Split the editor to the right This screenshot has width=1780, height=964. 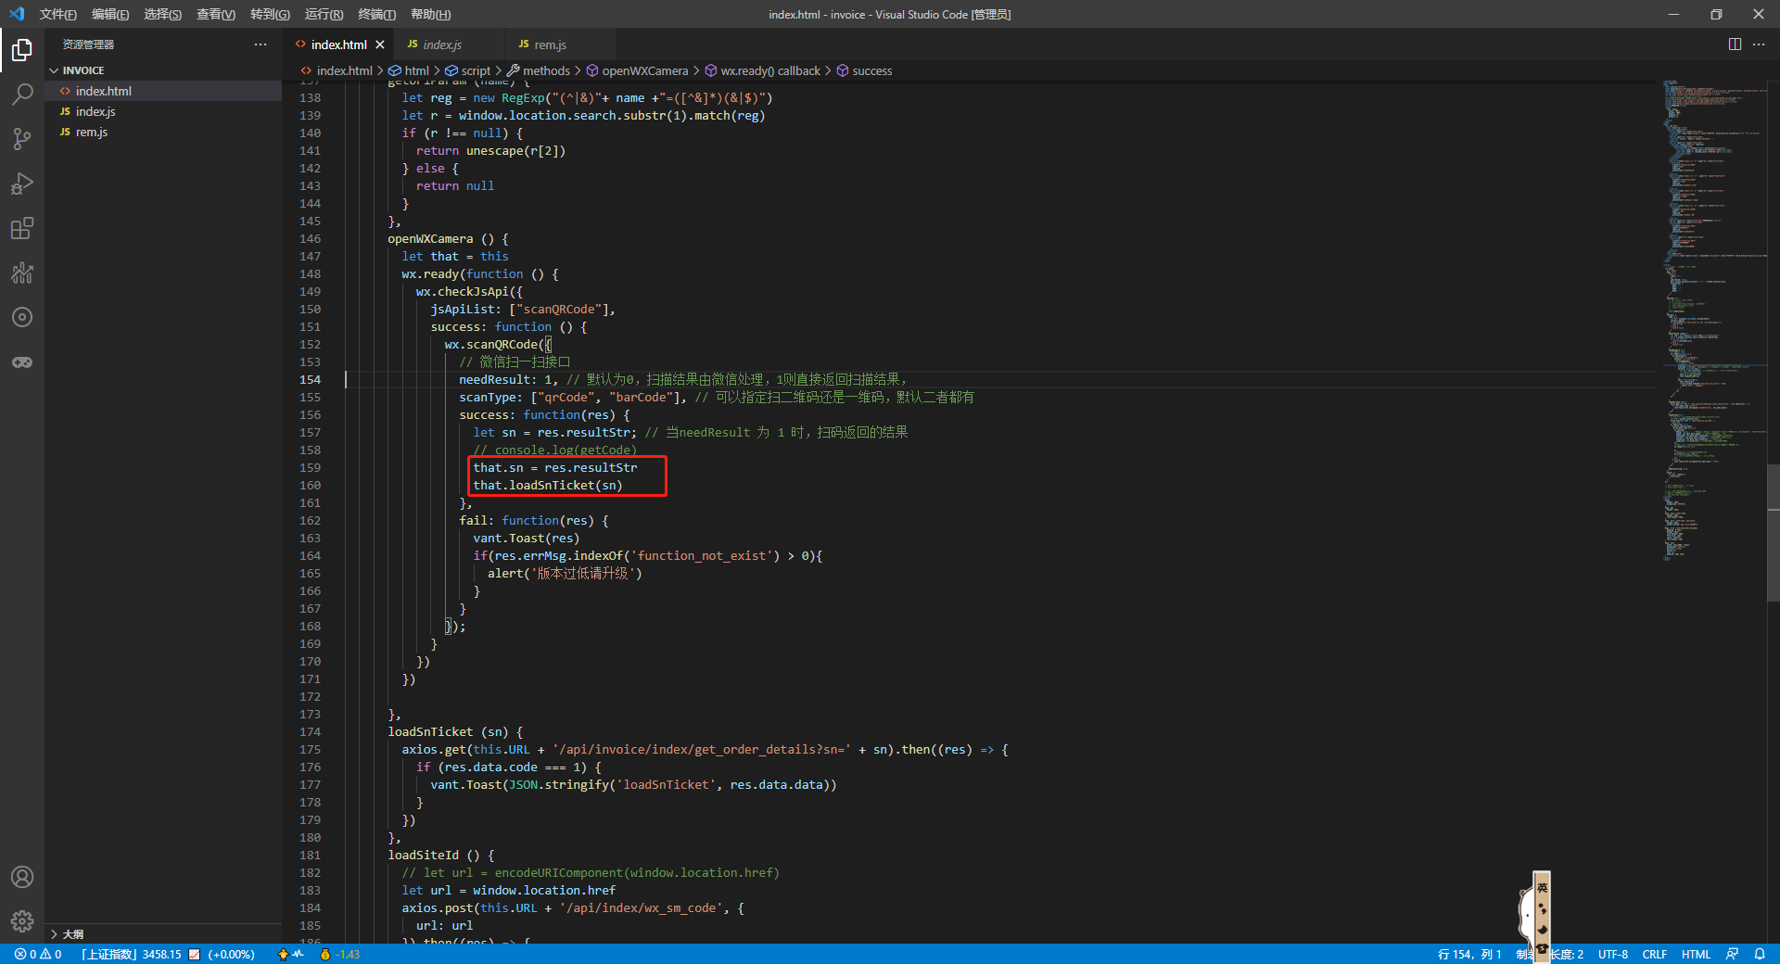(1735, 44)
